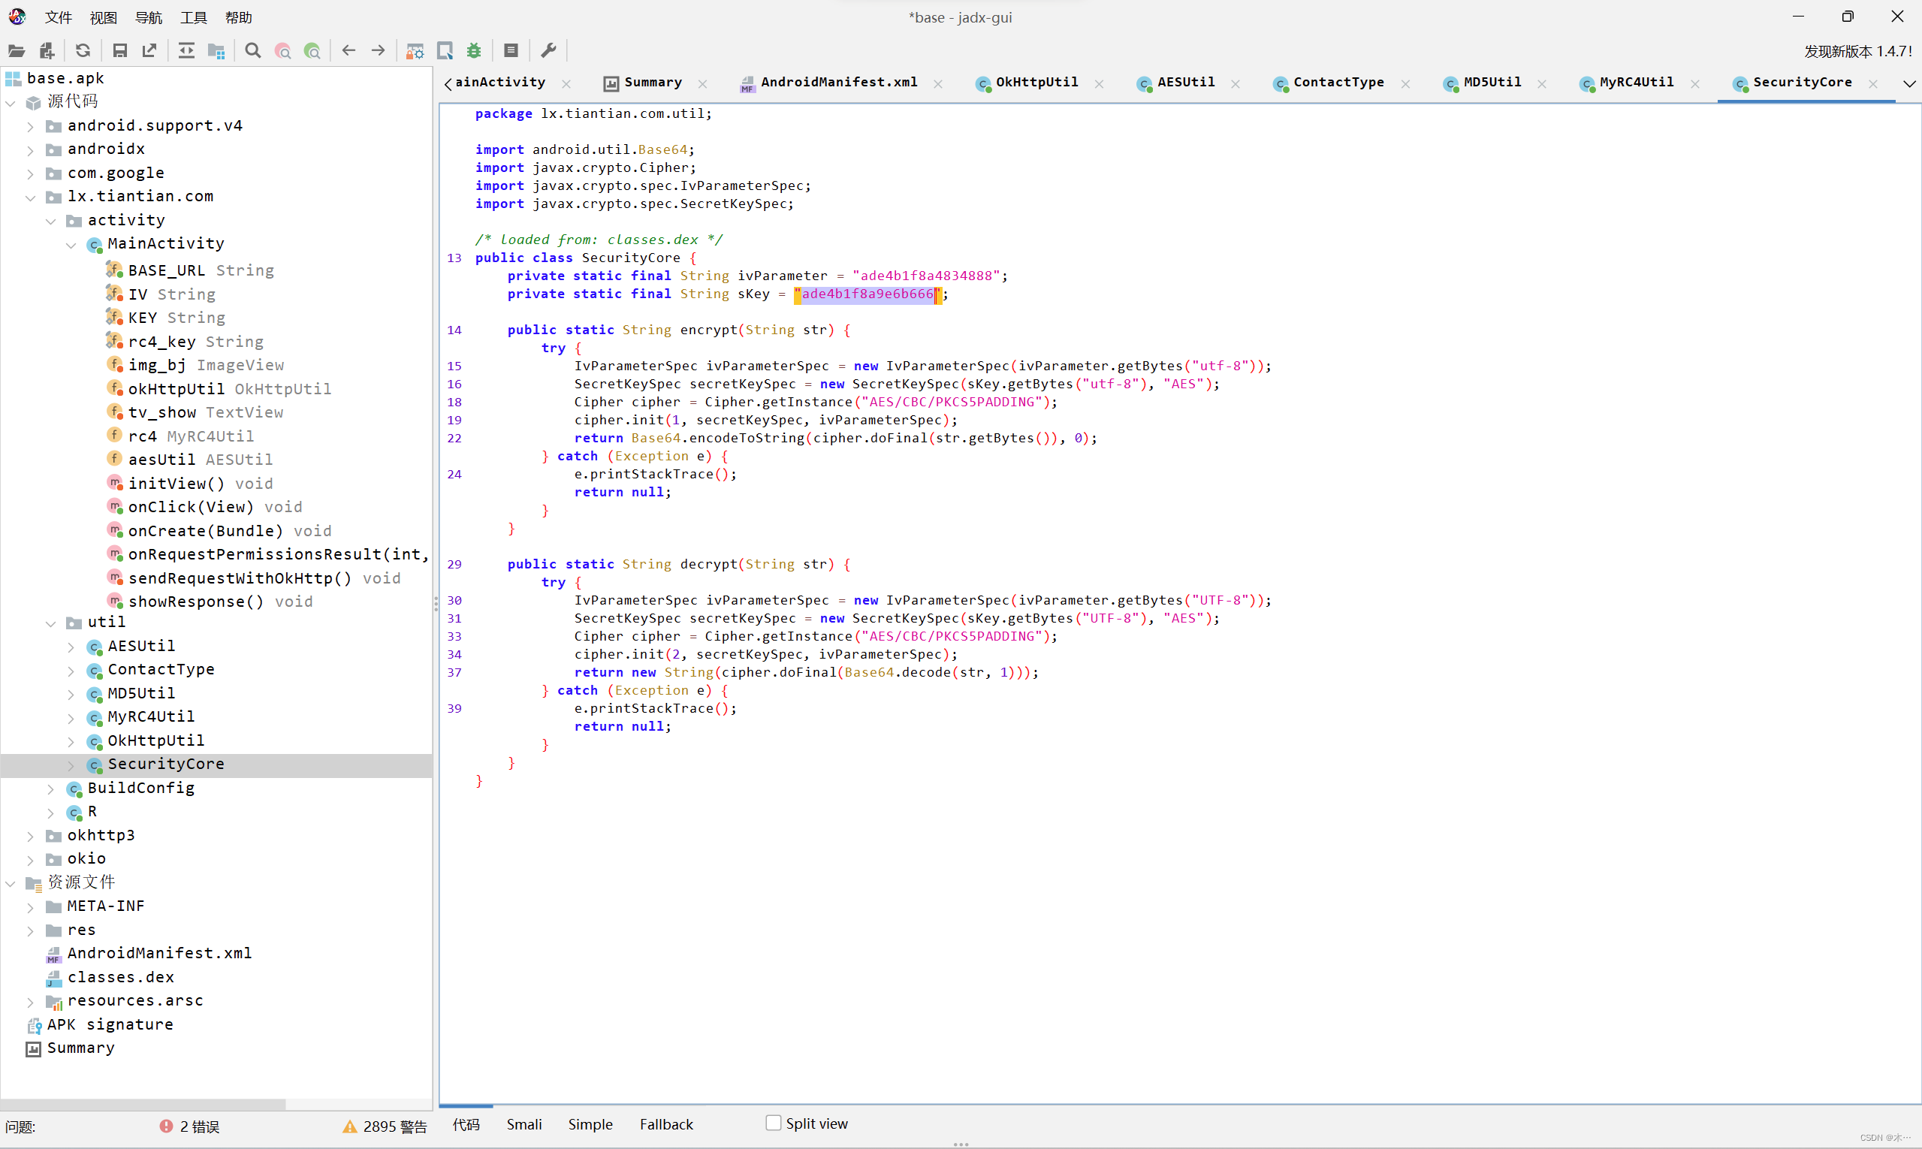Screen dimensions: 1922x1149
Task: Switch to the MD5Util tab
Action: 1492,82
